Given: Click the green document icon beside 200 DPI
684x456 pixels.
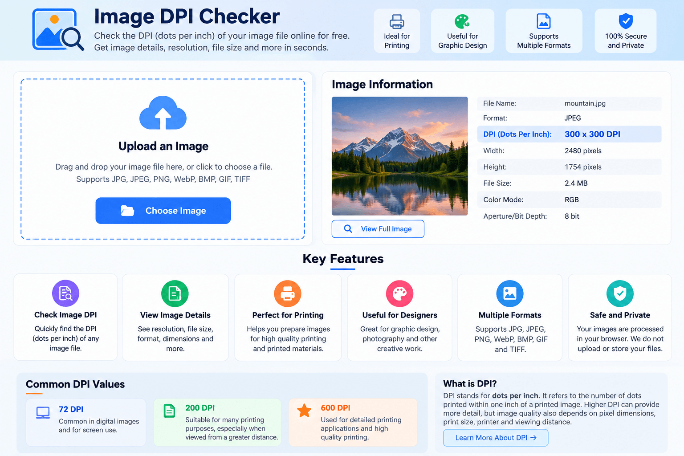Looking at the screenshot, I should tap(170, 411).
